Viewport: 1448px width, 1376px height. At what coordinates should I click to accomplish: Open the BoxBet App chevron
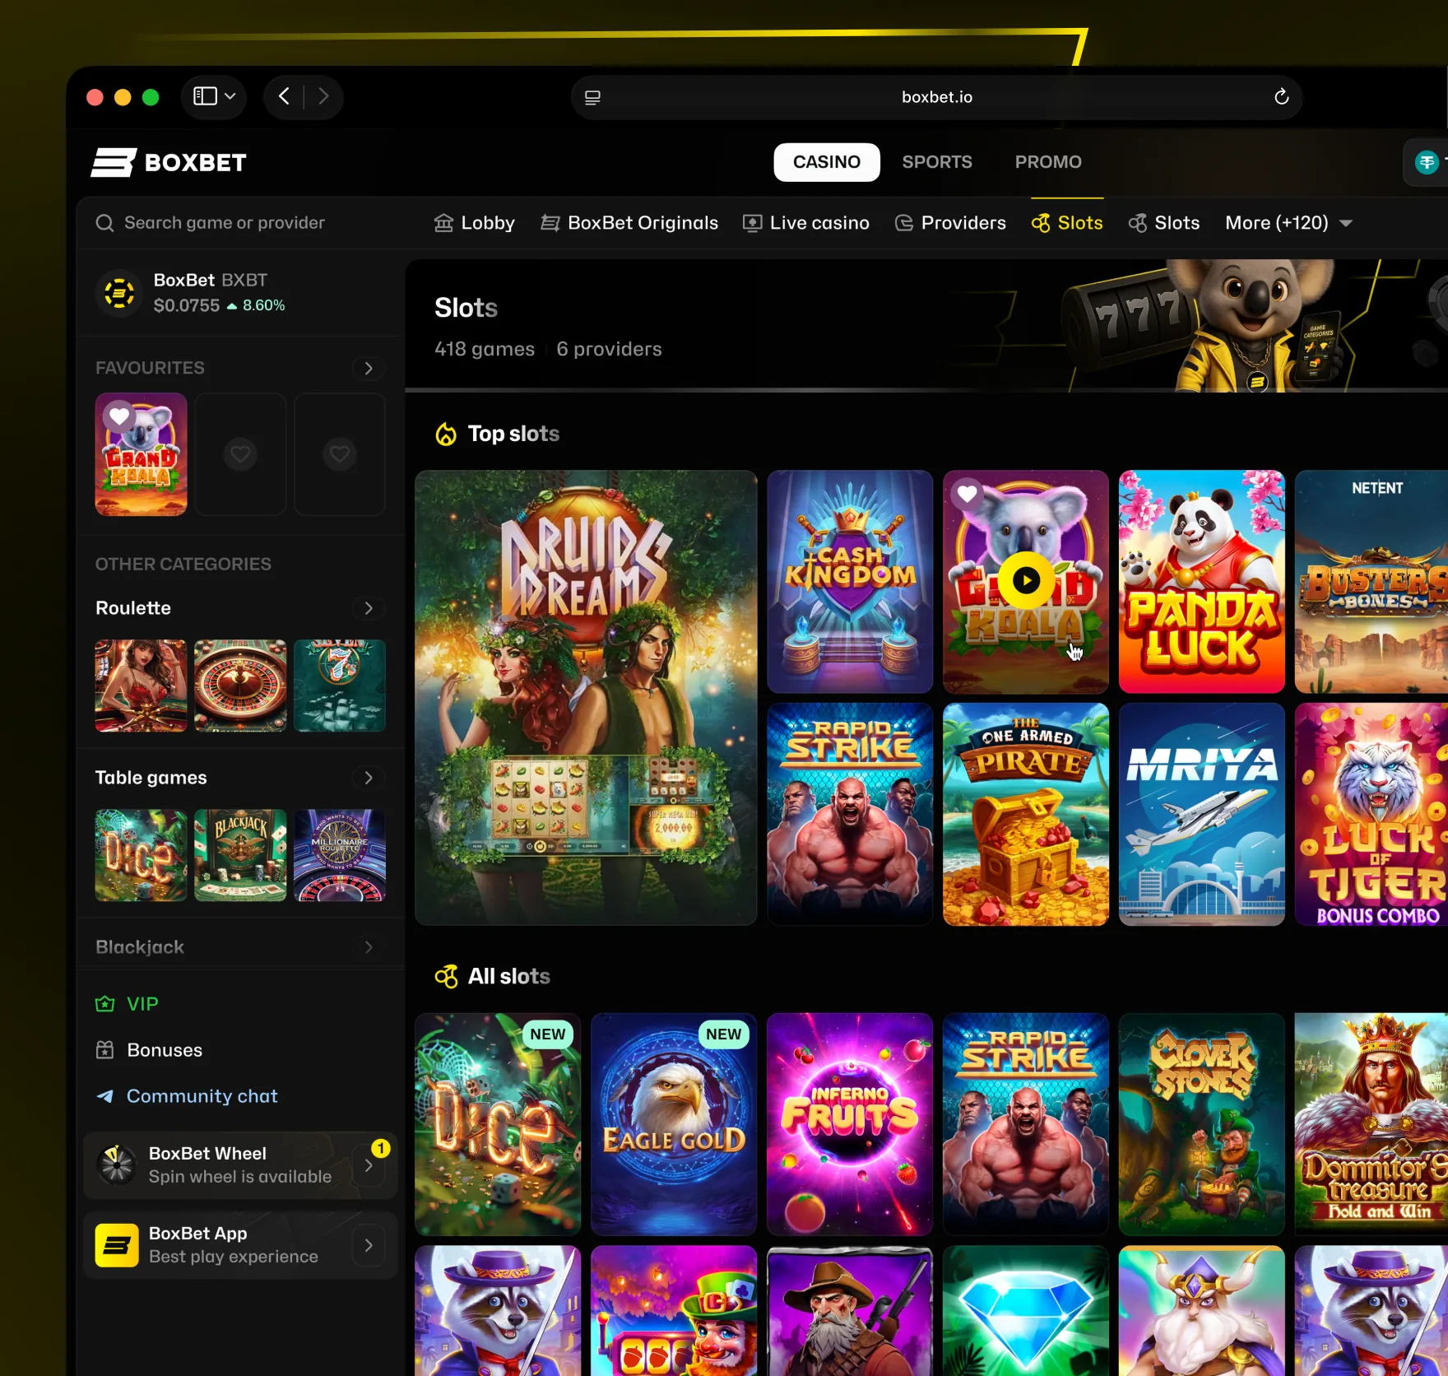click(369, 1245)
